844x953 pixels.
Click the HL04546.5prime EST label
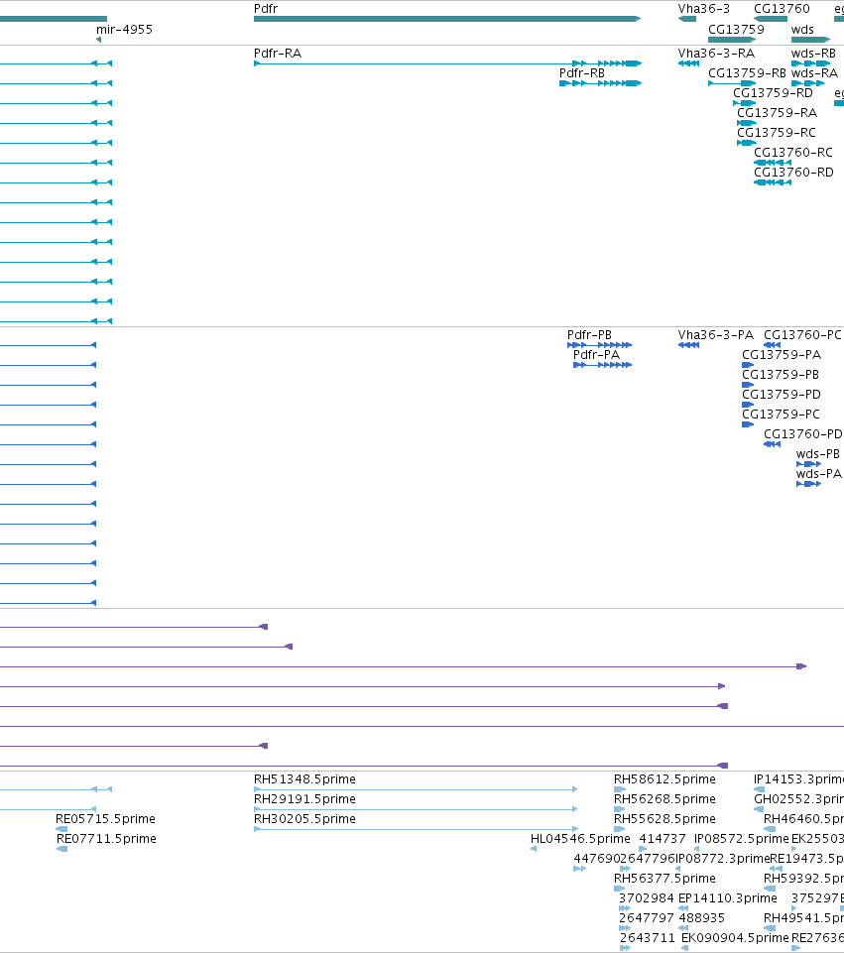point(580,839)
